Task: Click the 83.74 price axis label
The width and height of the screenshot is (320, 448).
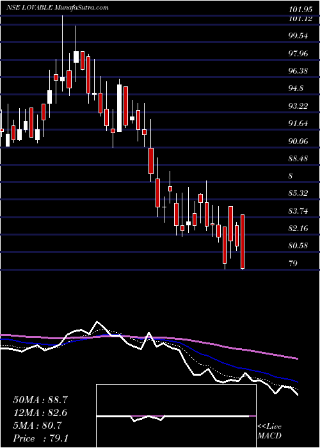Action: point(298,211)
